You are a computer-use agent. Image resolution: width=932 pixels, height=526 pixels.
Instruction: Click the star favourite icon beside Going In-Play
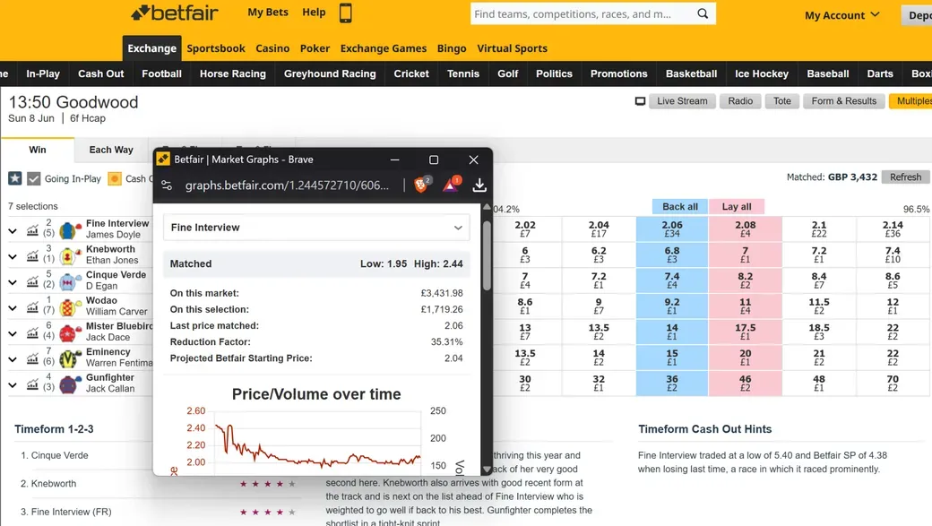pos(15,177)
